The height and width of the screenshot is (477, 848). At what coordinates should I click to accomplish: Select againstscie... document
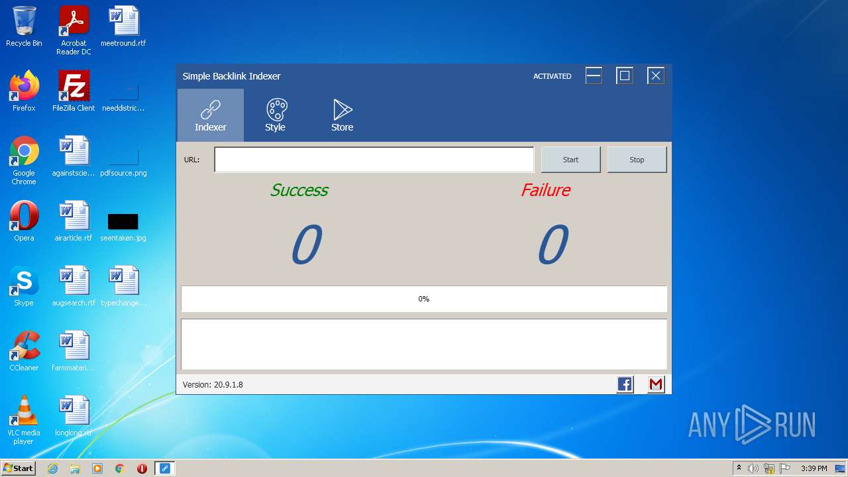(74, 156)
